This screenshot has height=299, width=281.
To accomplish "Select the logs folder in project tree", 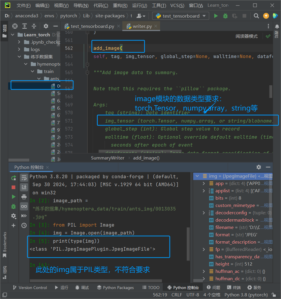I will (x=35, y=49).
